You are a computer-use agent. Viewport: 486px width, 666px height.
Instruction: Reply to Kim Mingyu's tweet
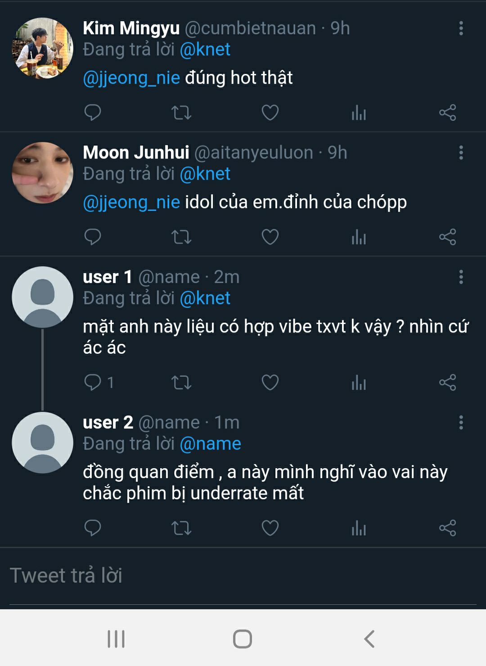(93, 112)
